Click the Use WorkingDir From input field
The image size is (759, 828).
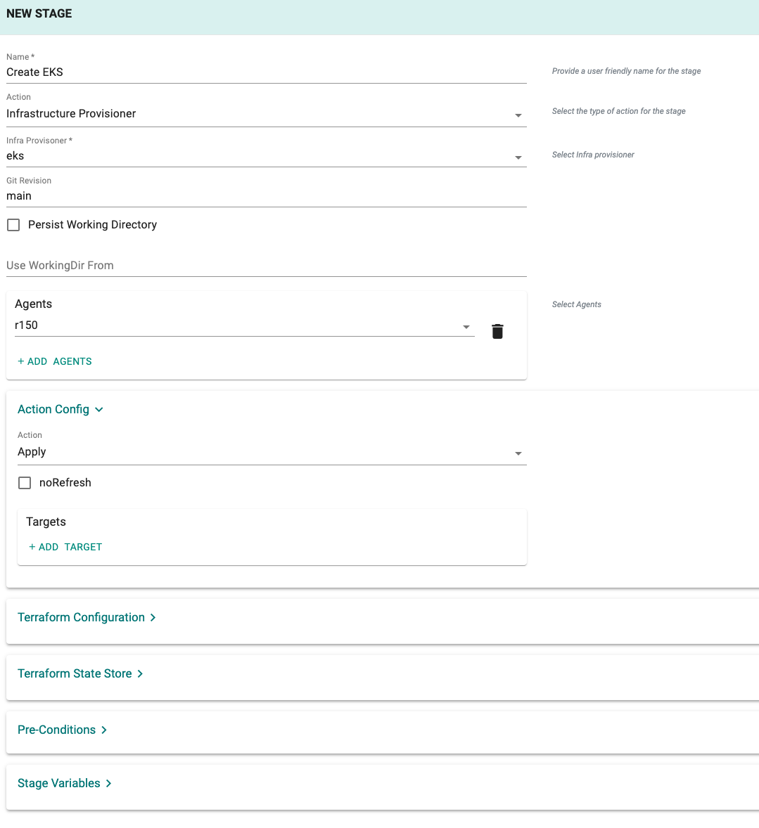267,266
